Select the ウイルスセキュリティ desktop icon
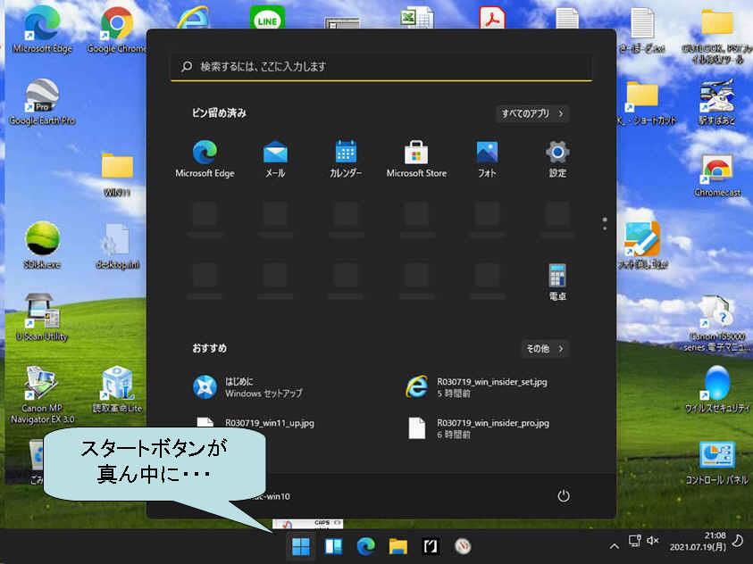 [717, 389]
